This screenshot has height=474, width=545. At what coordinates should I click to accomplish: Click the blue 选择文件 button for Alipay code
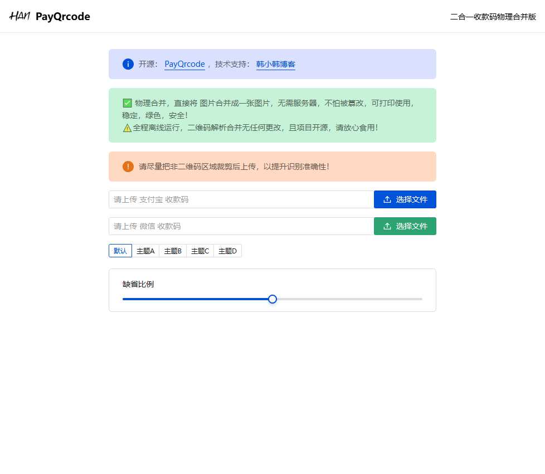click(405, 199)
